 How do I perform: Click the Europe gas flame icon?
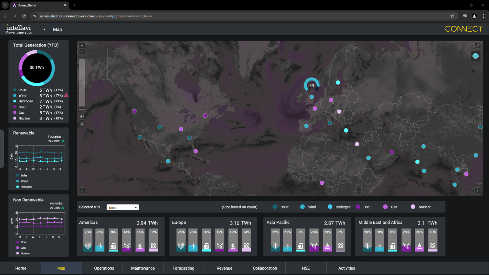pyautogui.click(x=233, y=246)
